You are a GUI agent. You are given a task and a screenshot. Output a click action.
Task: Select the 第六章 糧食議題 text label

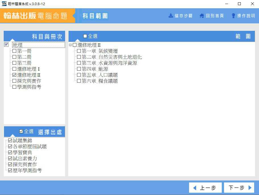point(100,81)
